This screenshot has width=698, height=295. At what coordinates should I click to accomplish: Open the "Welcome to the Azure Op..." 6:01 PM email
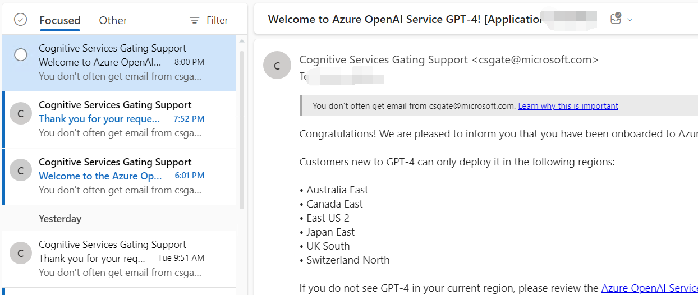click(x=119, y=177)
